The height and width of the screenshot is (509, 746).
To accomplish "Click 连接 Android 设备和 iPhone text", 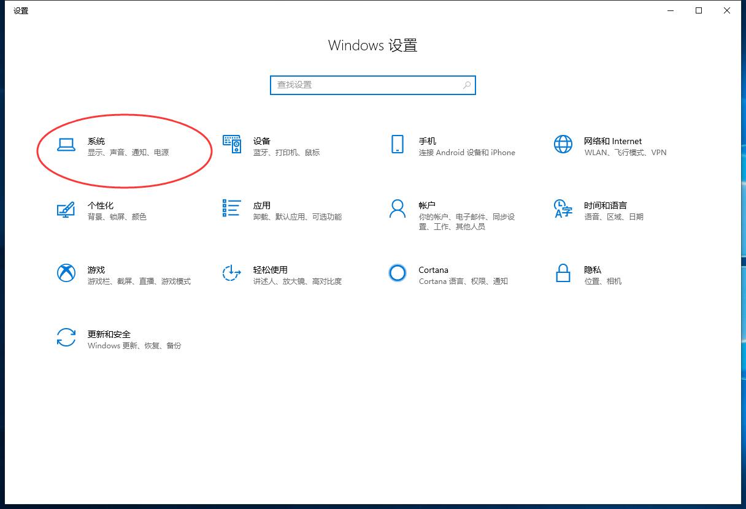I will tap(467, 153).
